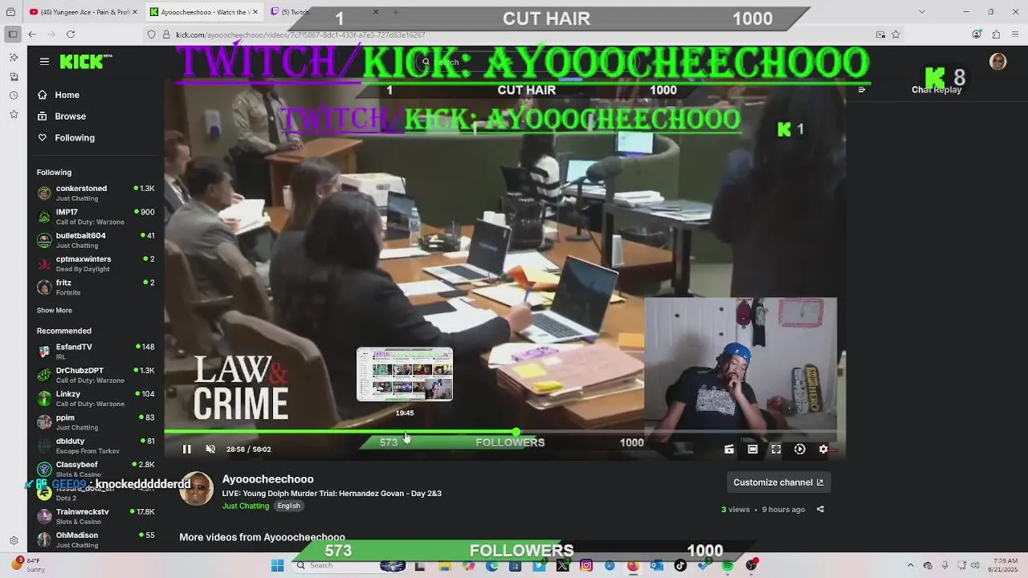The width and height of the screenshot is (1028, 578).
Task: Open Just Chatting category link
Action: coord(246,506)
